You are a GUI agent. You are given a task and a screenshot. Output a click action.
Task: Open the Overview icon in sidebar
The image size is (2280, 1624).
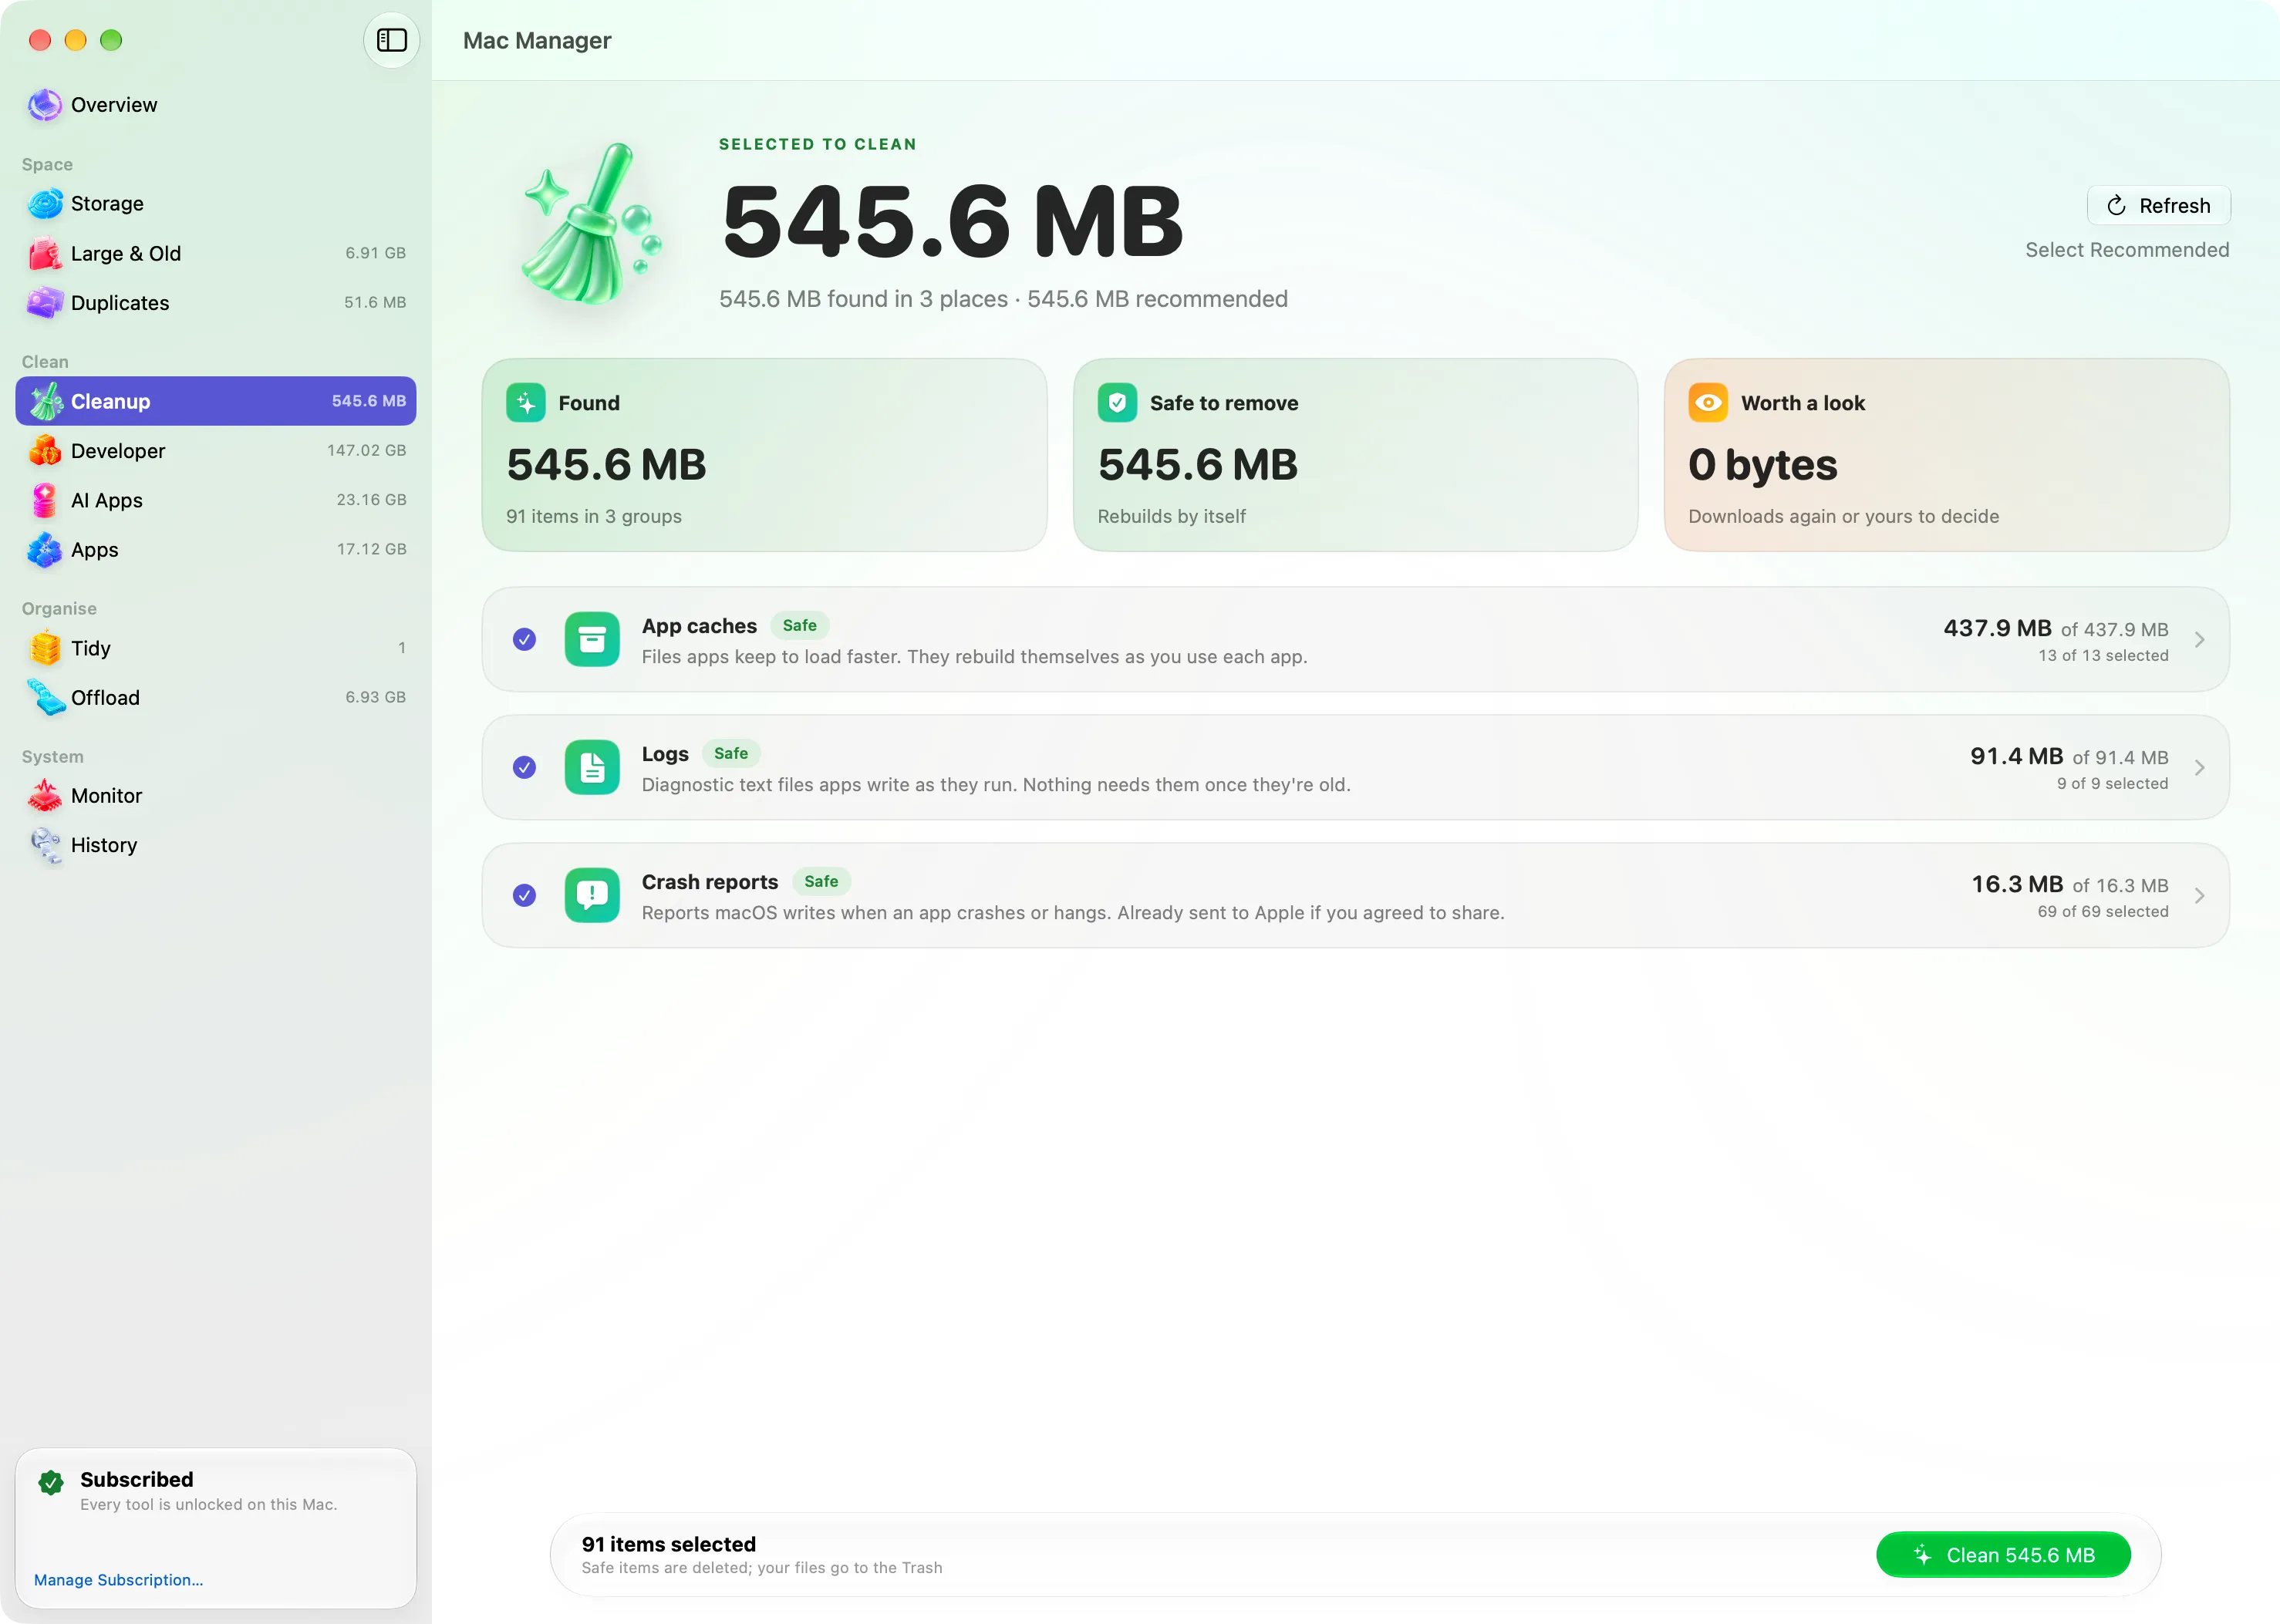pos(45,105)
